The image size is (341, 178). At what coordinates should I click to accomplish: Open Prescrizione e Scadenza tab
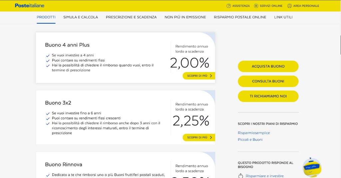point(131,17)
